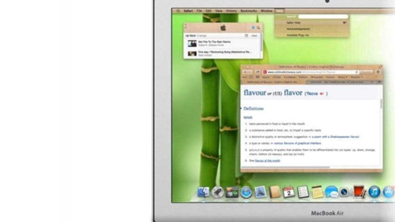
Task: Click the Safari horizontal scrollbar at bottom
Action: point(285,167)
